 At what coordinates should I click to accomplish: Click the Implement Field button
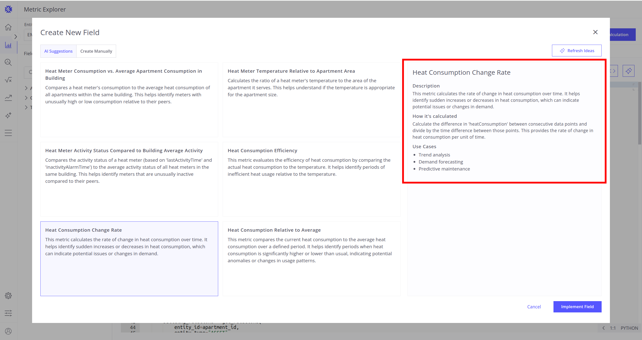(577, 307)
